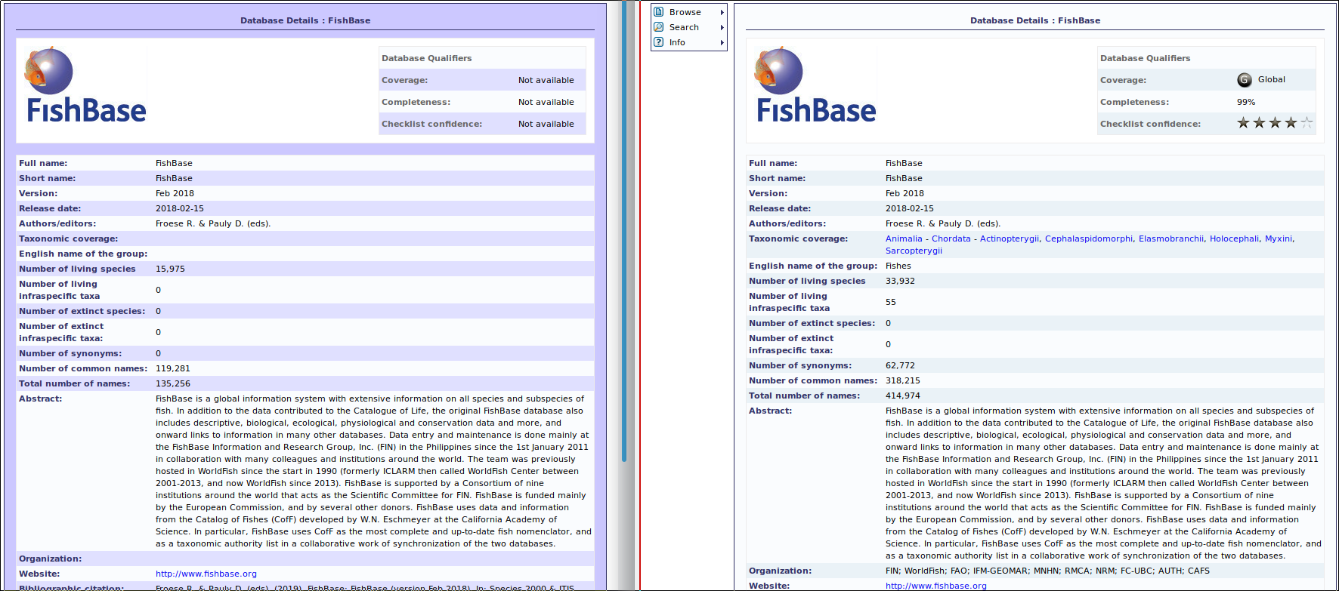The width and height of the screenshot is (1339, 591).
Task: Open the Myxini link
Action: coord(1279,239)
